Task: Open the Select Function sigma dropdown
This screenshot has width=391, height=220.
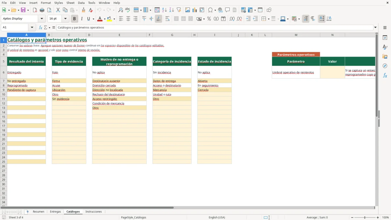Action: pyautogui.click(x=49, y=28)
